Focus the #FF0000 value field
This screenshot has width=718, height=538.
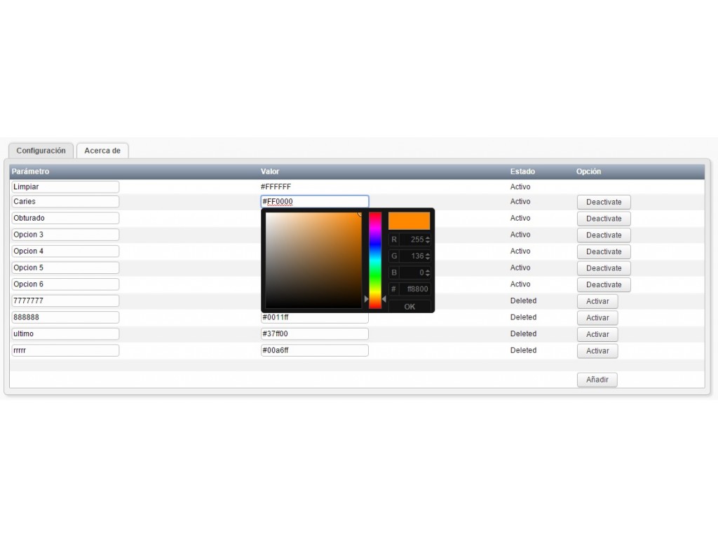tap(315, 201)
